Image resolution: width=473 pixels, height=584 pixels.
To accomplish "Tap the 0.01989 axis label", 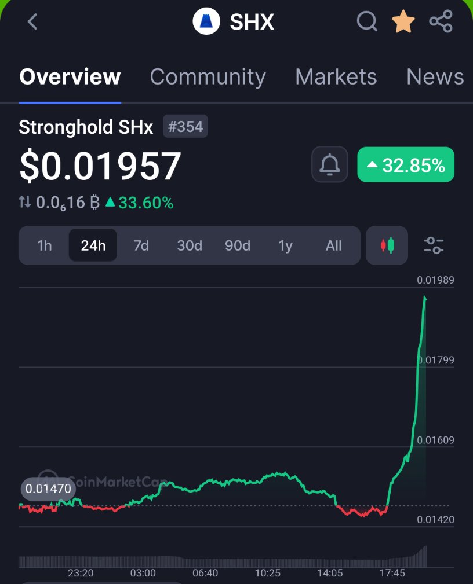I will pyautogui.click(x=435, y=280).
